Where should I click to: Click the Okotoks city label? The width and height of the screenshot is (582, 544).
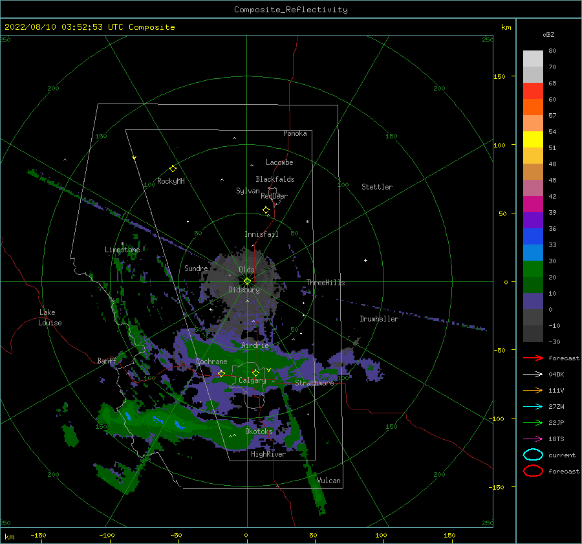pyautogui.click(x=259, y=431)
